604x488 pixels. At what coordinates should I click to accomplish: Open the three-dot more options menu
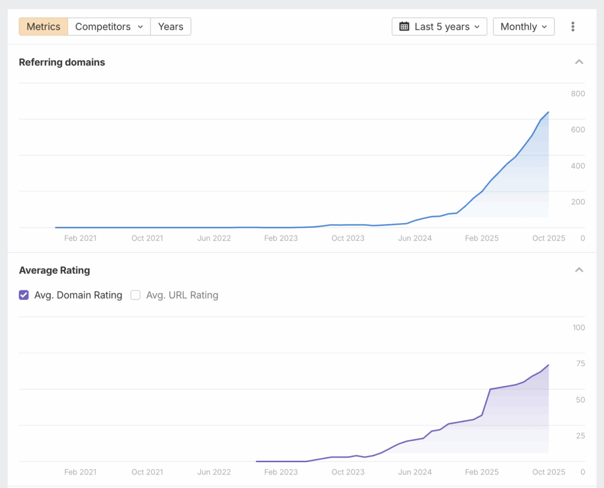[x=573, y=27]
